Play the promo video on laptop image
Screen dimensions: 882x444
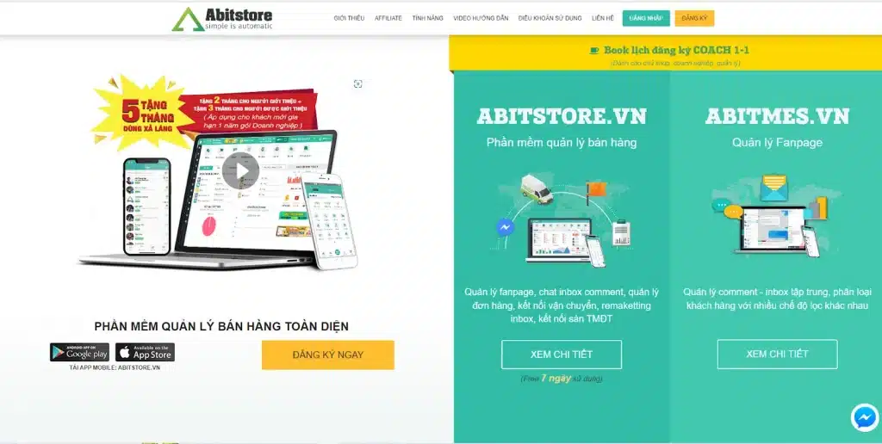(240, 170)
